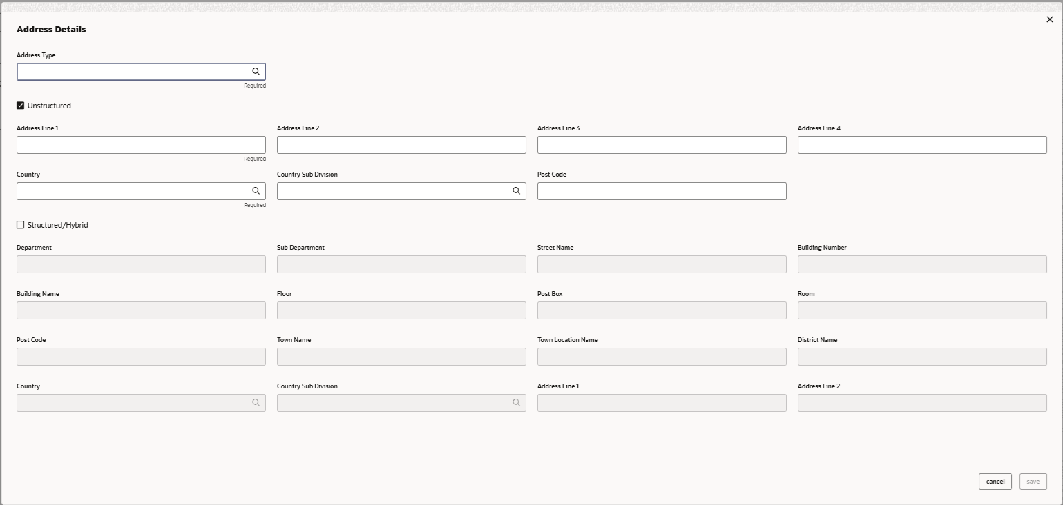The image size is (1063, 505).
Task: Uncheck the Unstructured checkbox
Action: point(21,106)
